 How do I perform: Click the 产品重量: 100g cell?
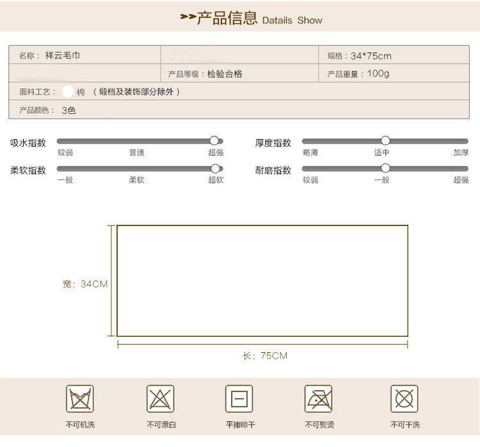point(394,73)
